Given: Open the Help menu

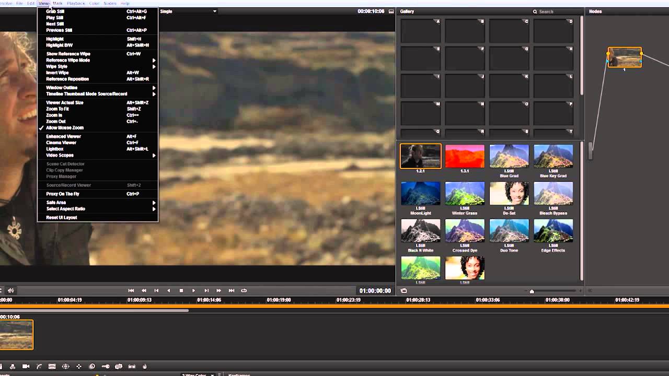Looking at the screenshot, I should click(125, 4).
